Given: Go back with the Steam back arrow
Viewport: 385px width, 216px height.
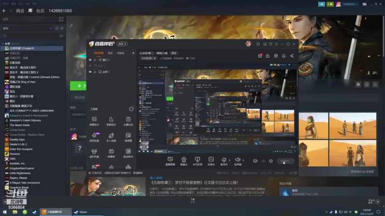Looking at the screenshot, I should [x=4, y=11].
